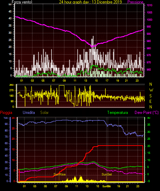The height and width of the screenshot is (191, 160).
Task: Select the 'SunSet' label on the lower hour axis
Action: [106, 186]
